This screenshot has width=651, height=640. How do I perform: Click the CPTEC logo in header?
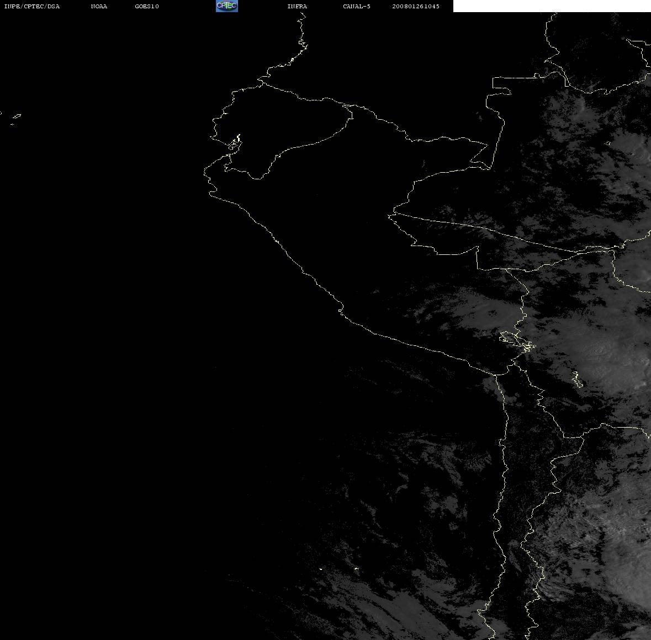tap(227, 6)
